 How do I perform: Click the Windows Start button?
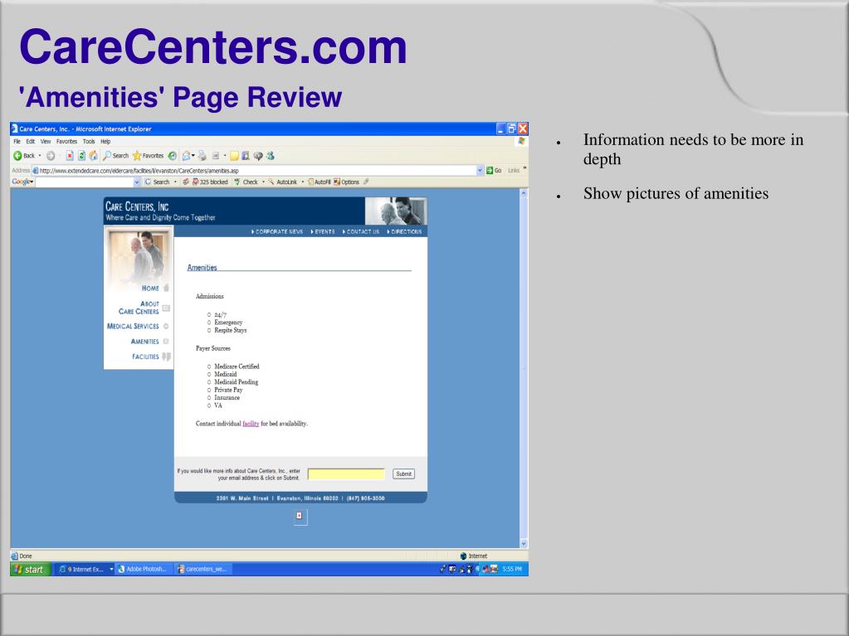click(30, 569)
